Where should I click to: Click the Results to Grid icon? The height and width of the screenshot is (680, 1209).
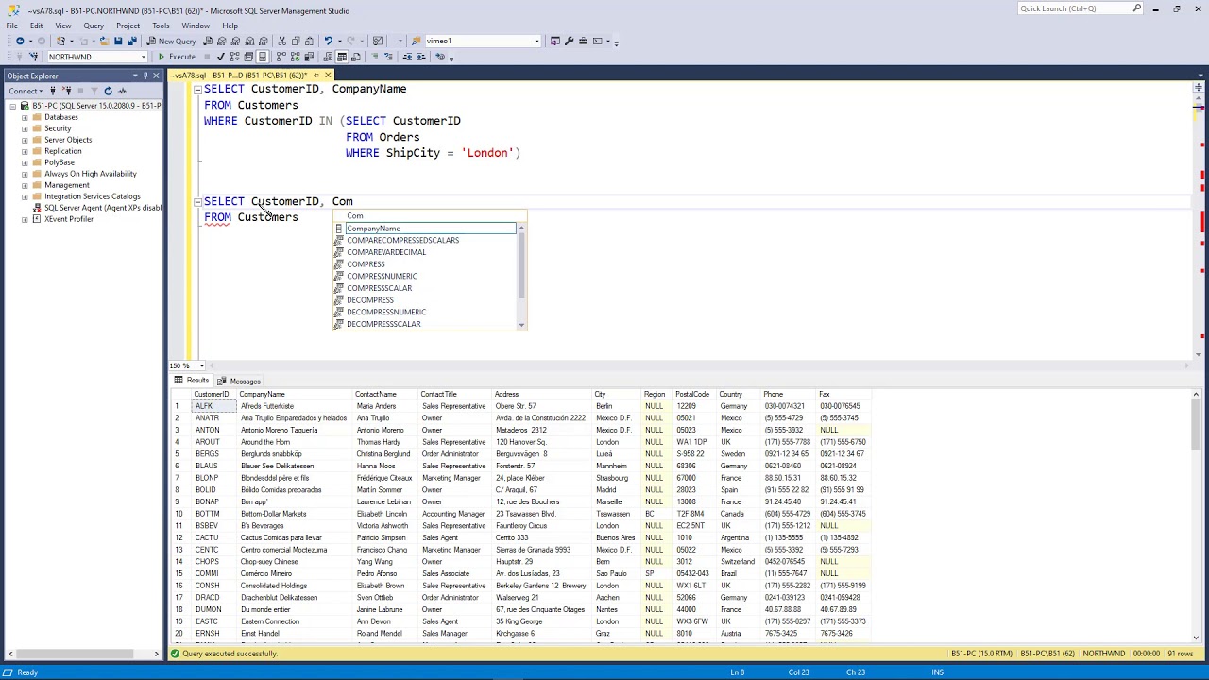[x=343, y=57]
